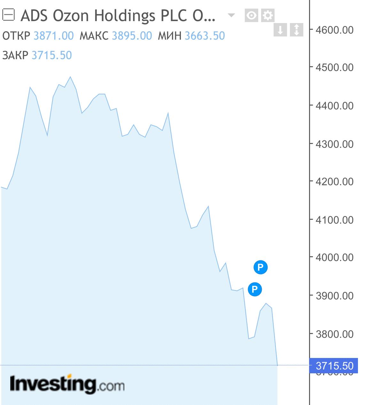Click the 4000.00 price axis label

(334, 258)
